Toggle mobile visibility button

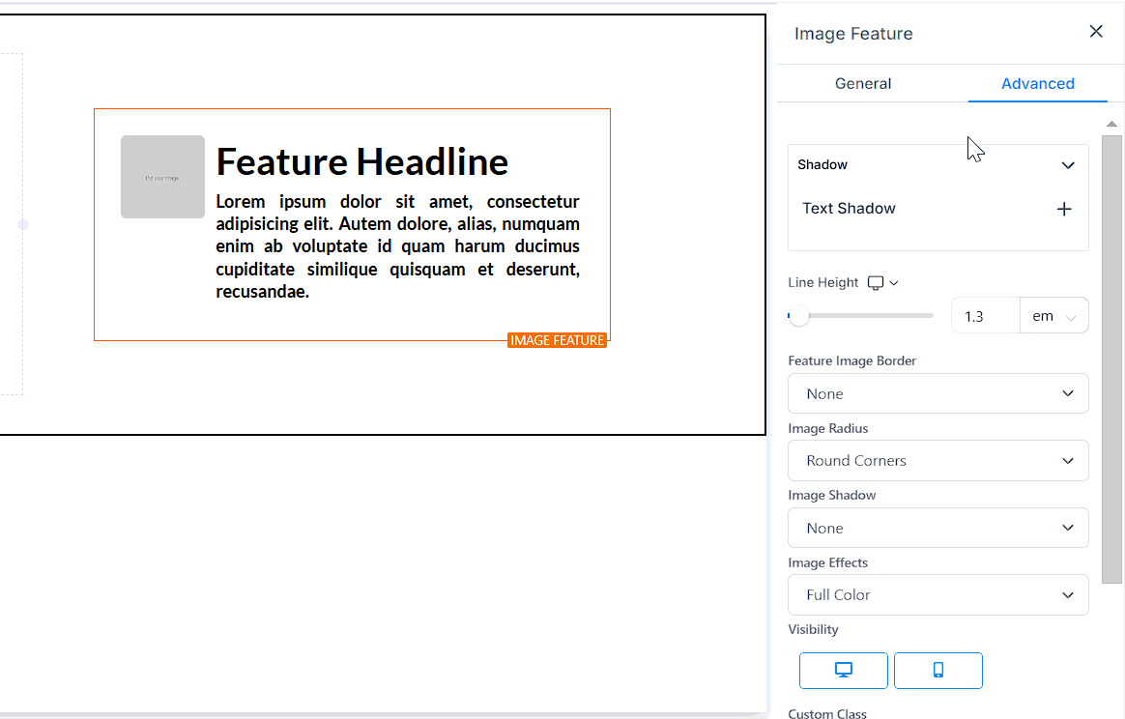937,671
